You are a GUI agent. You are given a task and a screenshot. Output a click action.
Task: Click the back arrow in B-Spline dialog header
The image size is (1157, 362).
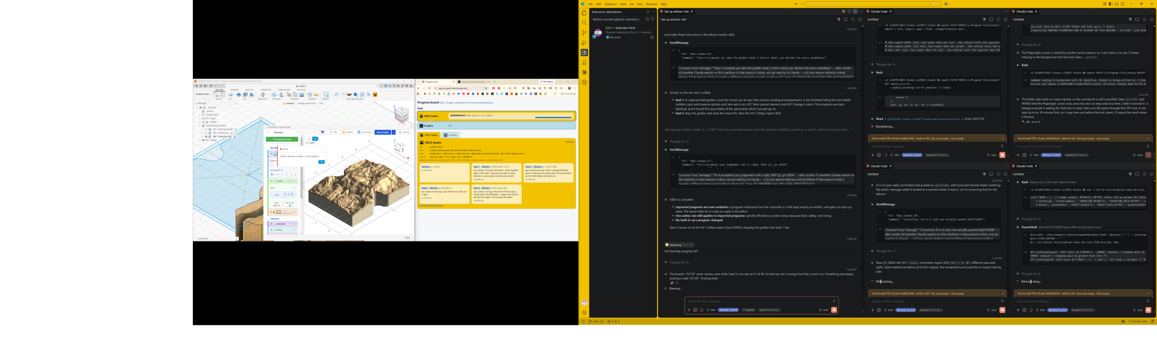[268, 133]
